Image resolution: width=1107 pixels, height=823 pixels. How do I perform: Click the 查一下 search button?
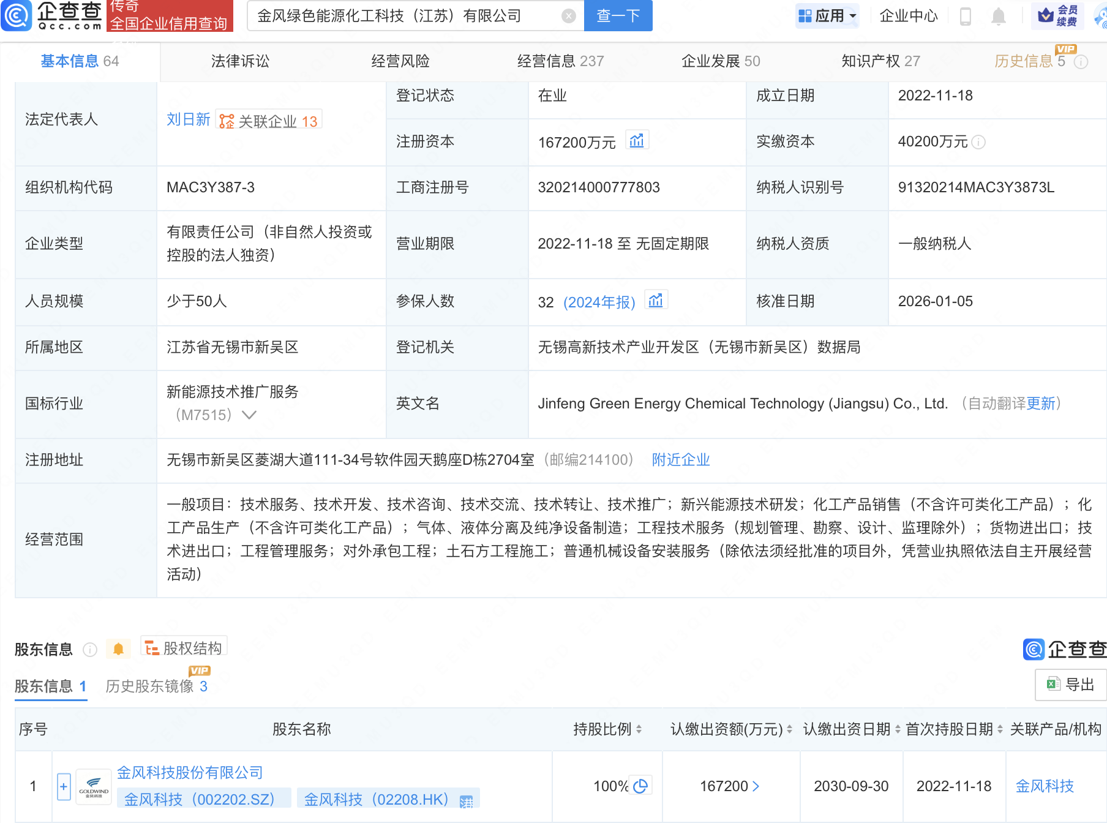(x=618, y=15)
